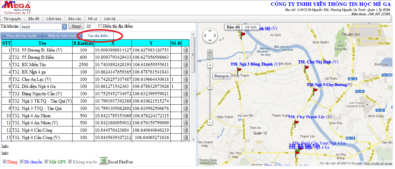
Task: Delete row T32. Ngã 3 TKTQ - Tân Quí (V)
Action: coord(186,101)
